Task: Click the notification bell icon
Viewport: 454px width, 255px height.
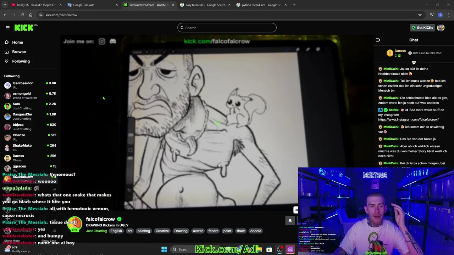Action: pos(290,220)
